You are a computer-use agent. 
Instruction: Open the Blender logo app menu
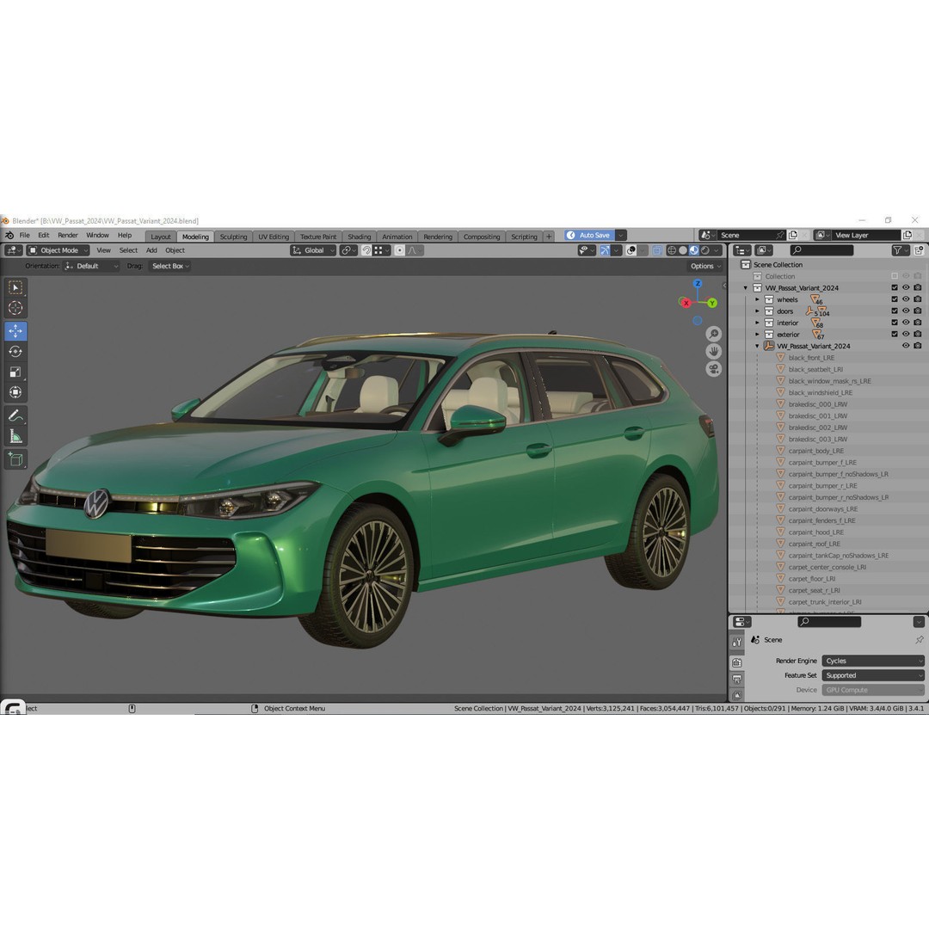coord(9,235)
